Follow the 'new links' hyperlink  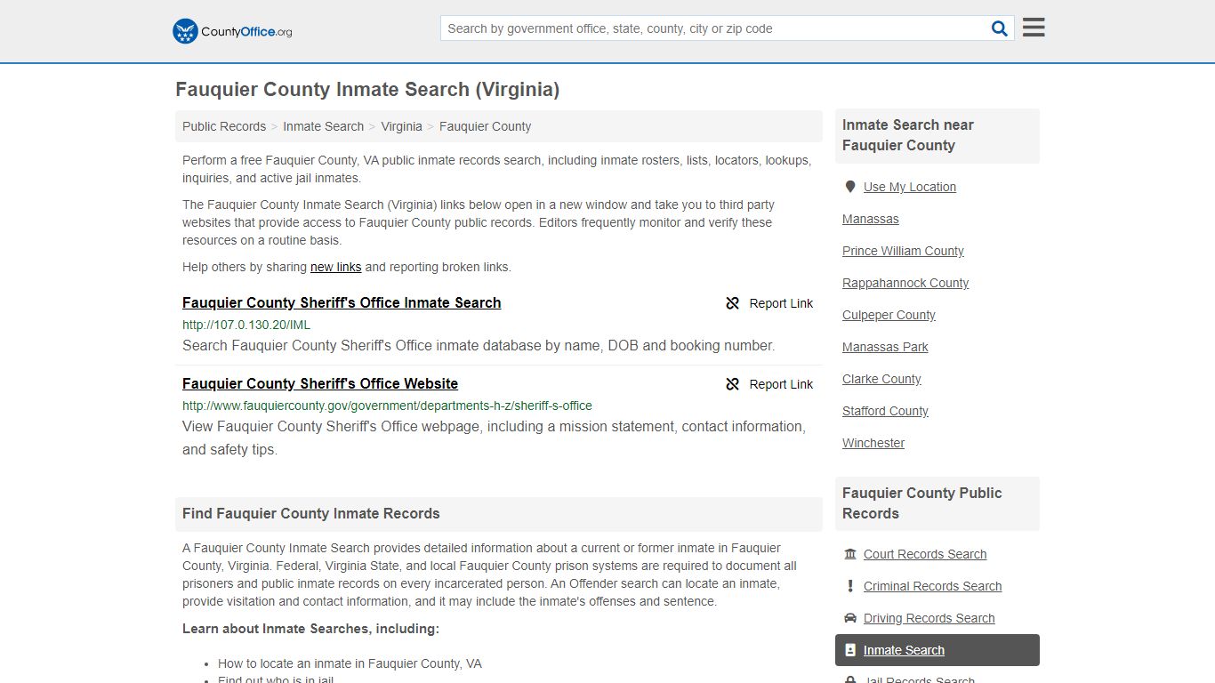335,267
